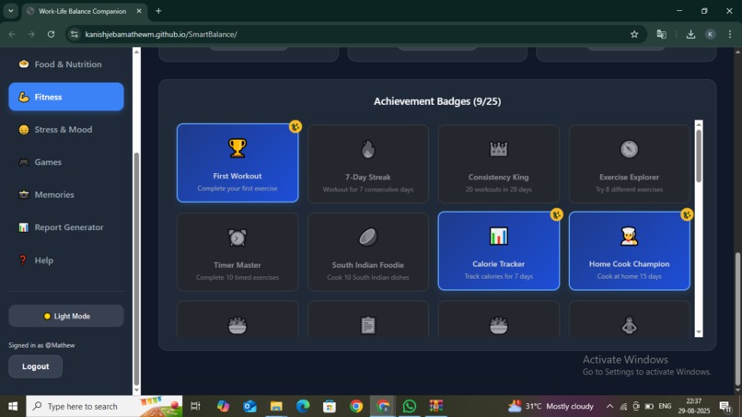
Task: Open Microsoft Store from the taskbar
Action: [330, 406]
